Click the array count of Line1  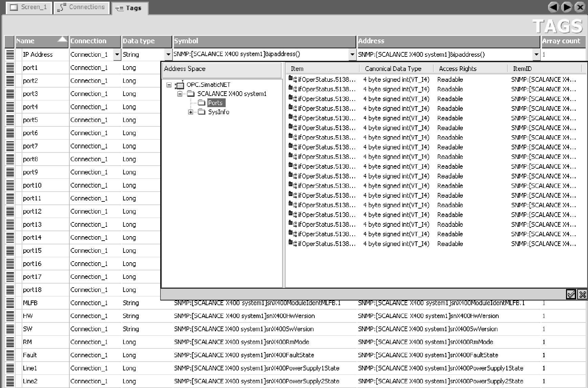pos(563,368)
